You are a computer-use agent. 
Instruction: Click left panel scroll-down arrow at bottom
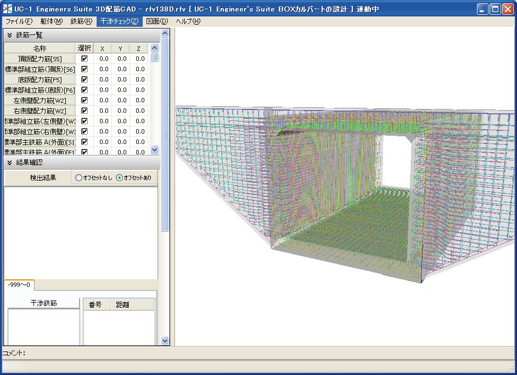tap(165, 341)
